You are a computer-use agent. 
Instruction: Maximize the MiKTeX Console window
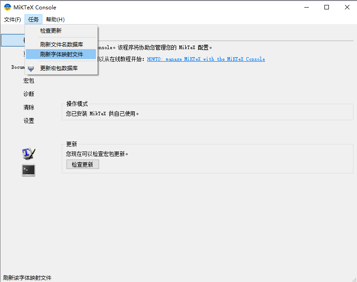(x=327, y=7)
